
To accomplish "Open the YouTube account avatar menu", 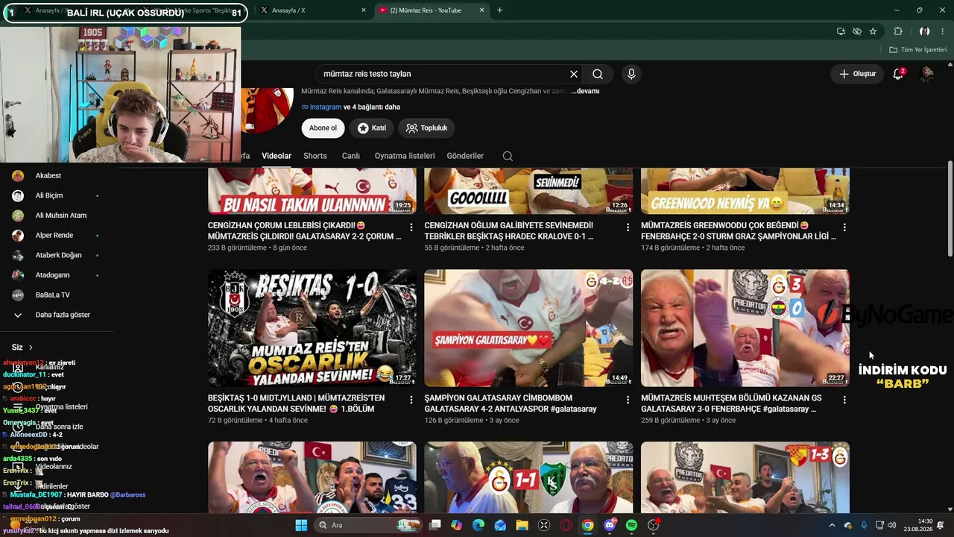I will click(x=927, y=74).
